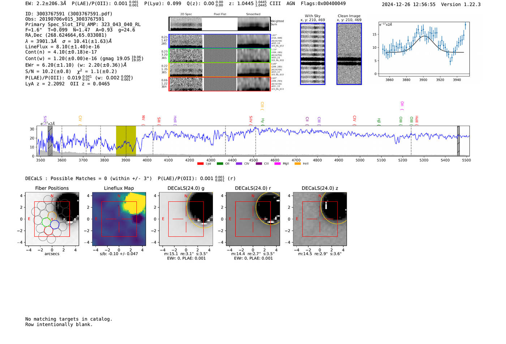Click the Weighted Sum label
The width and height of the screenshot is (506, 344).
click(277, 22)
